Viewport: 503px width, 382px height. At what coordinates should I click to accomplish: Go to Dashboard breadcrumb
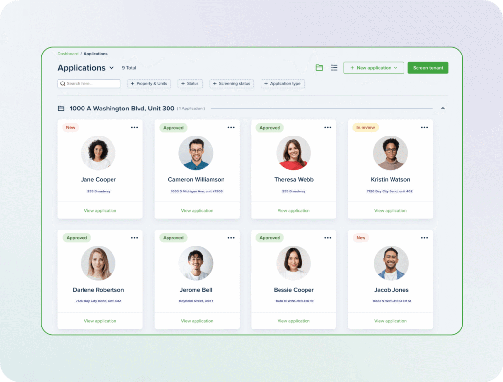pyautogui.click(x=68, y=54)
